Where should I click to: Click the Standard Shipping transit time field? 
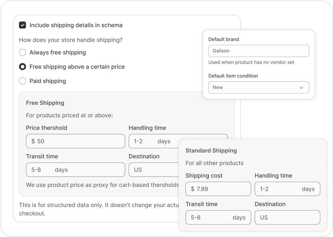218,217
